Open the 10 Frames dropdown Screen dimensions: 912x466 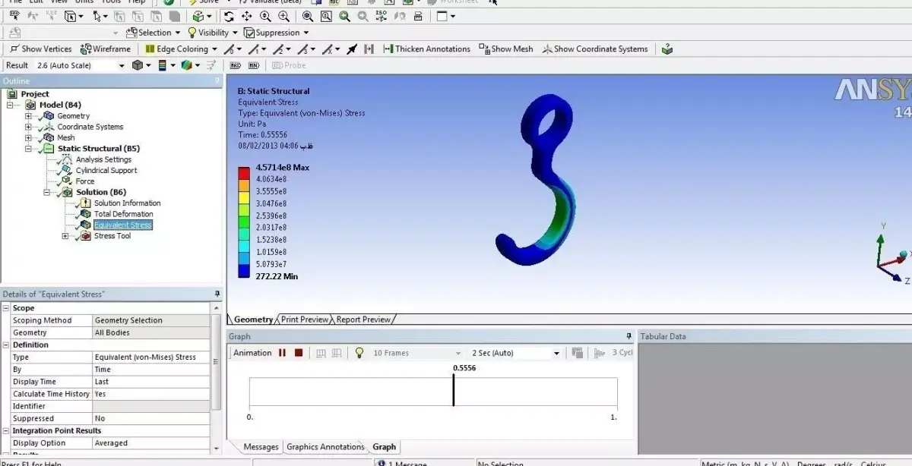(416, 353)
